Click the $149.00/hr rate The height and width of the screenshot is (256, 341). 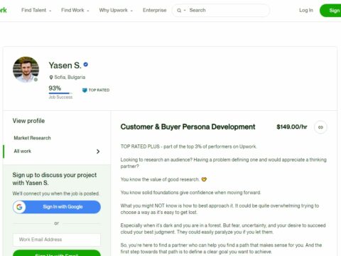click(x=292, y=127)
